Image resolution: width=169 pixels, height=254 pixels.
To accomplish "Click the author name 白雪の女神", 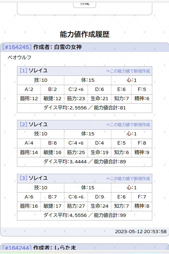I will (68, 47).
